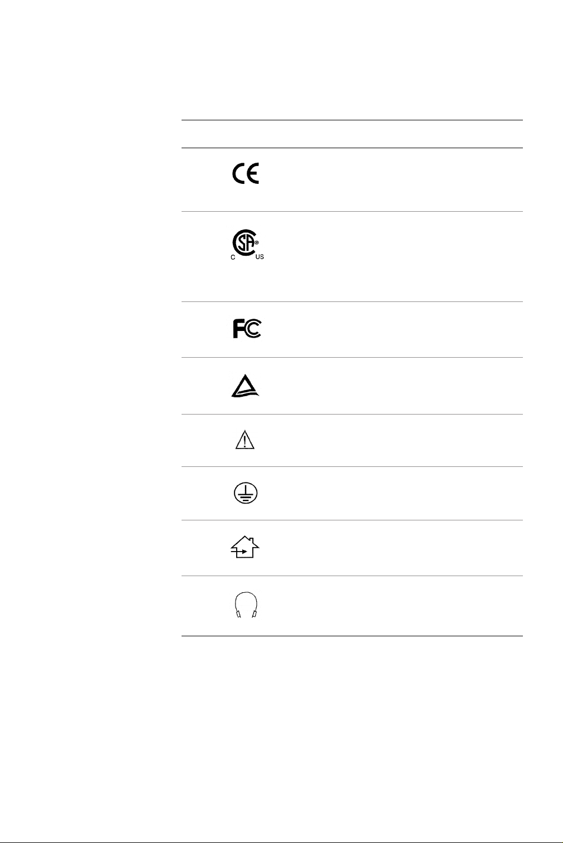Click the CE conformity mark symbol

[246, 174]
